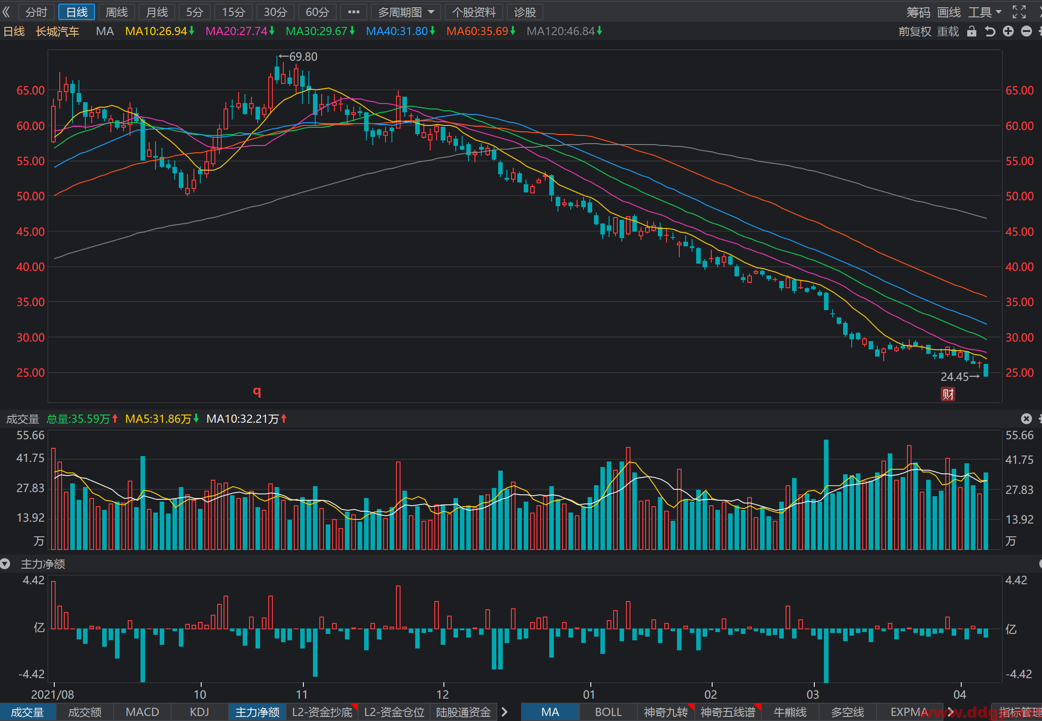Collapse panel with the double left chevron

point(6,12)
